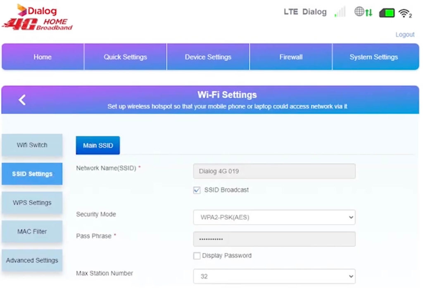This screenshot has height=290, width=423.
Task: Click the Wi-Fi connected devices icon
Action: tap(406, 12)
